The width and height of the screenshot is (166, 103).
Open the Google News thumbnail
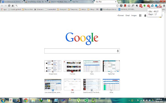[53, 66]
